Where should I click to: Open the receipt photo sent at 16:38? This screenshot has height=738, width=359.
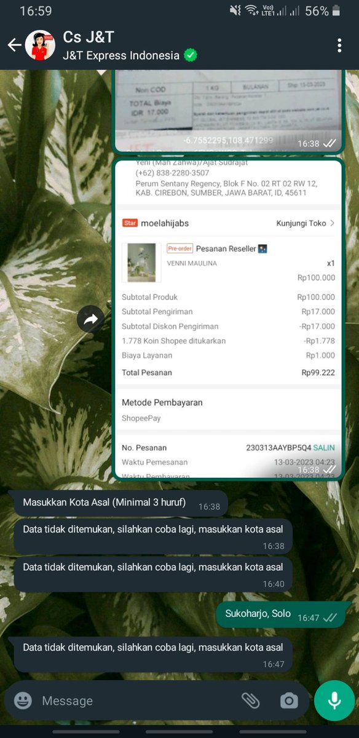[228, 111]
